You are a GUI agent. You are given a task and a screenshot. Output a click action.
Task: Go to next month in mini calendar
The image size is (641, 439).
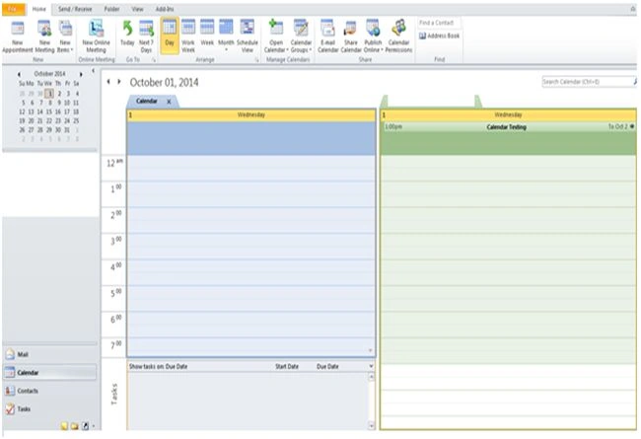click(x=81, y=74)
